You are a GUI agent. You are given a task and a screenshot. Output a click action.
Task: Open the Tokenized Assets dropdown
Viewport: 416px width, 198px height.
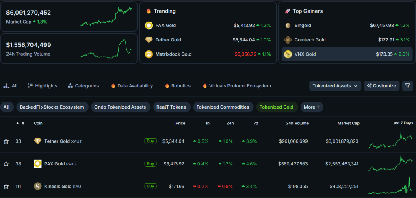pyautogui.click(x=335, y=86)
